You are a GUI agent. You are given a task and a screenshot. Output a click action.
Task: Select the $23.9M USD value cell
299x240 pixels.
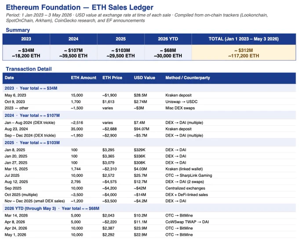point(140,229)
